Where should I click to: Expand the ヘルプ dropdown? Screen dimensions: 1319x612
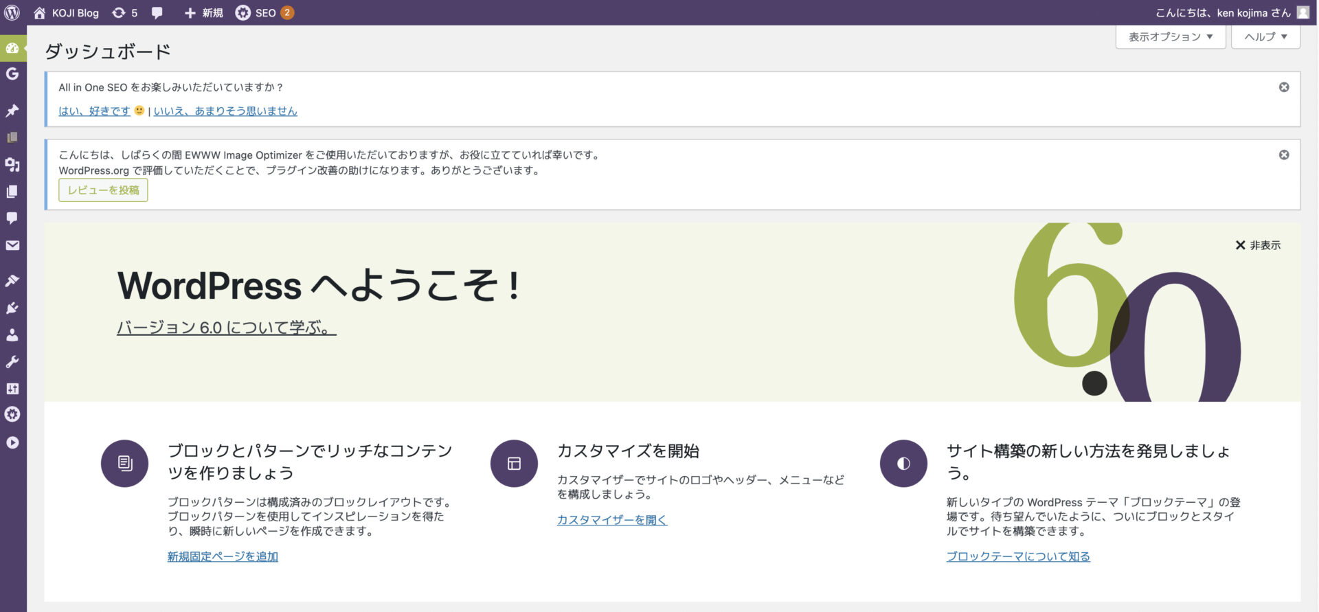click(x=1265, y=36)
